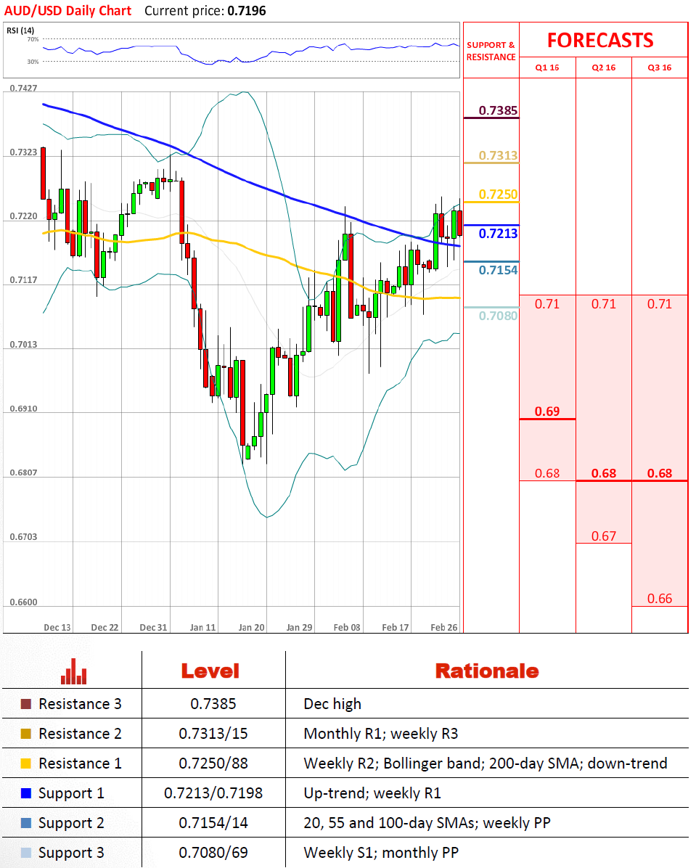Screen dimensions: 696x868
Task: Click the bold 0.68 Q2 16 forecast
Action: [x=604, y=473]
